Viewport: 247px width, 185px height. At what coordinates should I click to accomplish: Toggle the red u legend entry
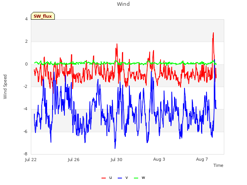(x=107, y=178)
